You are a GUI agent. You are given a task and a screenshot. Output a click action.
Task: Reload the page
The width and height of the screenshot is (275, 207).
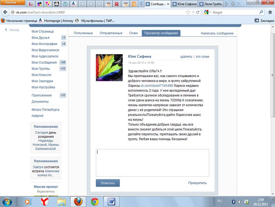(x=198, y=12)
